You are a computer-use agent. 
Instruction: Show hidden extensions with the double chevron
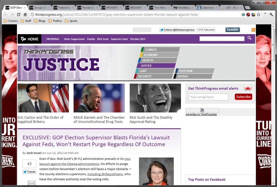tap(265, 14)
